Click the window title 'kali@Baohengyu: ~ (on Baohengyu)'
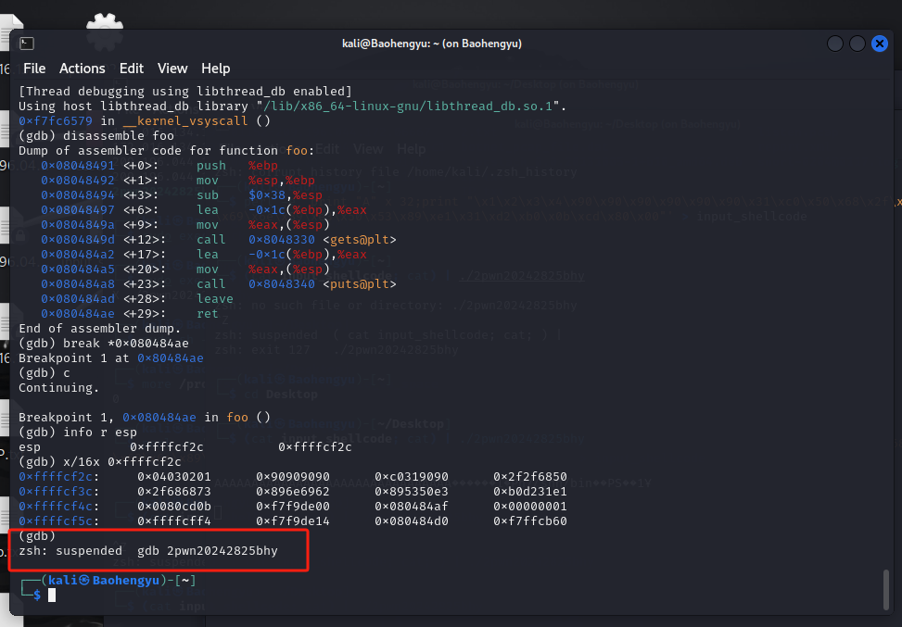 (431, 44)
